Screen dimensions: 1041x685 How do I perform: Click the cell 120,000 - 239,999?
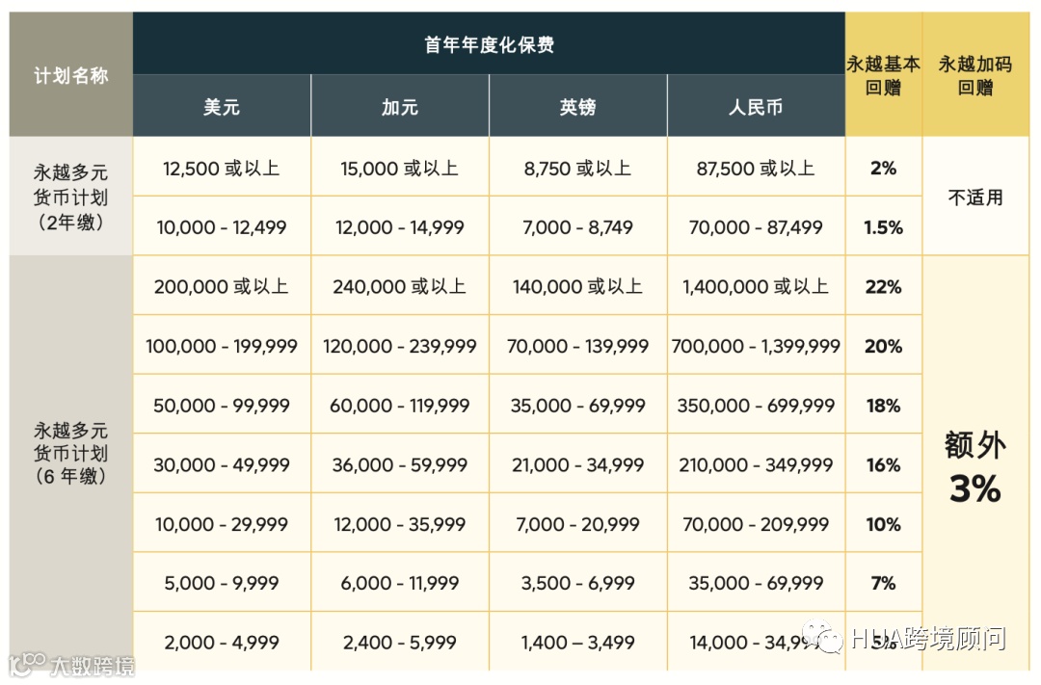click(x=400, y=345)
